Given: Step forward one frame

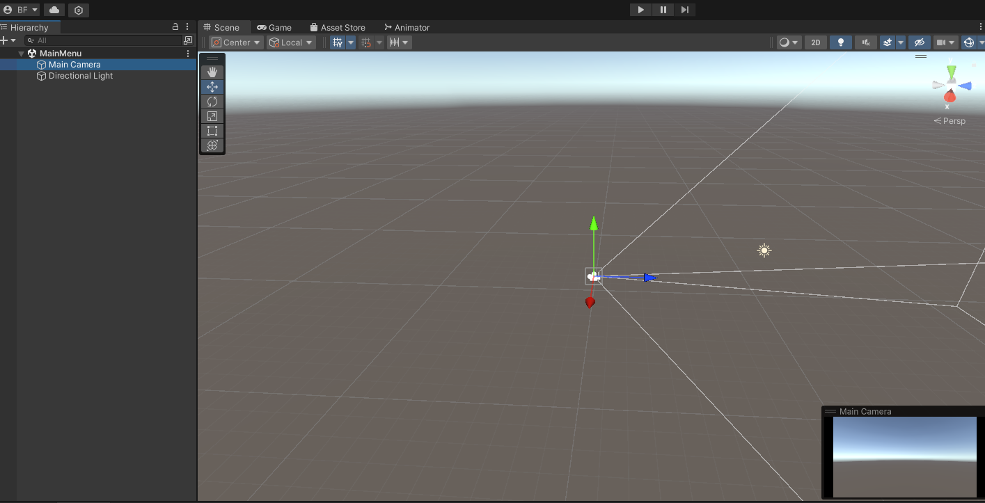Looking at the screenshot, I should point(685,10).
